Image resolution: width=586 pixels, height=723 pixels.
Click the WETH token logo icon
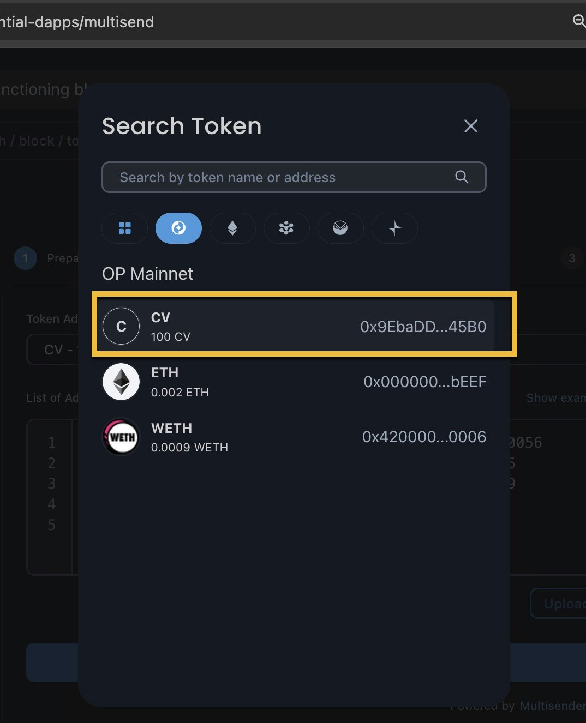[x=121, y=436]
